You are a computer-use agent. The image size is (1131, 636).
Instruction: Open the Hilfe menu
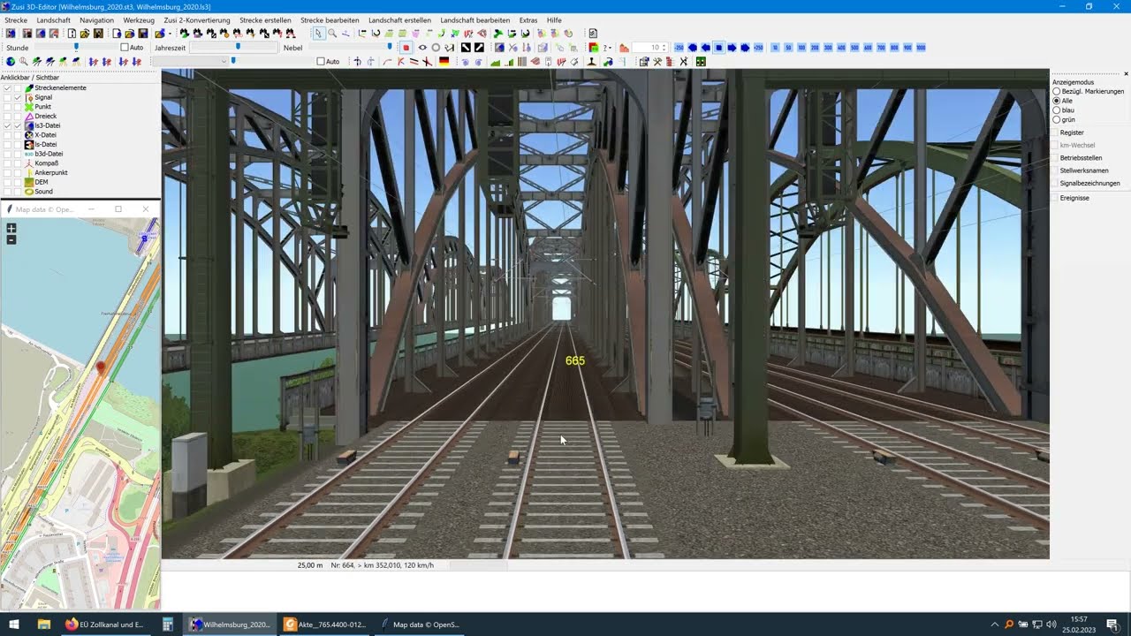[554, 19]
